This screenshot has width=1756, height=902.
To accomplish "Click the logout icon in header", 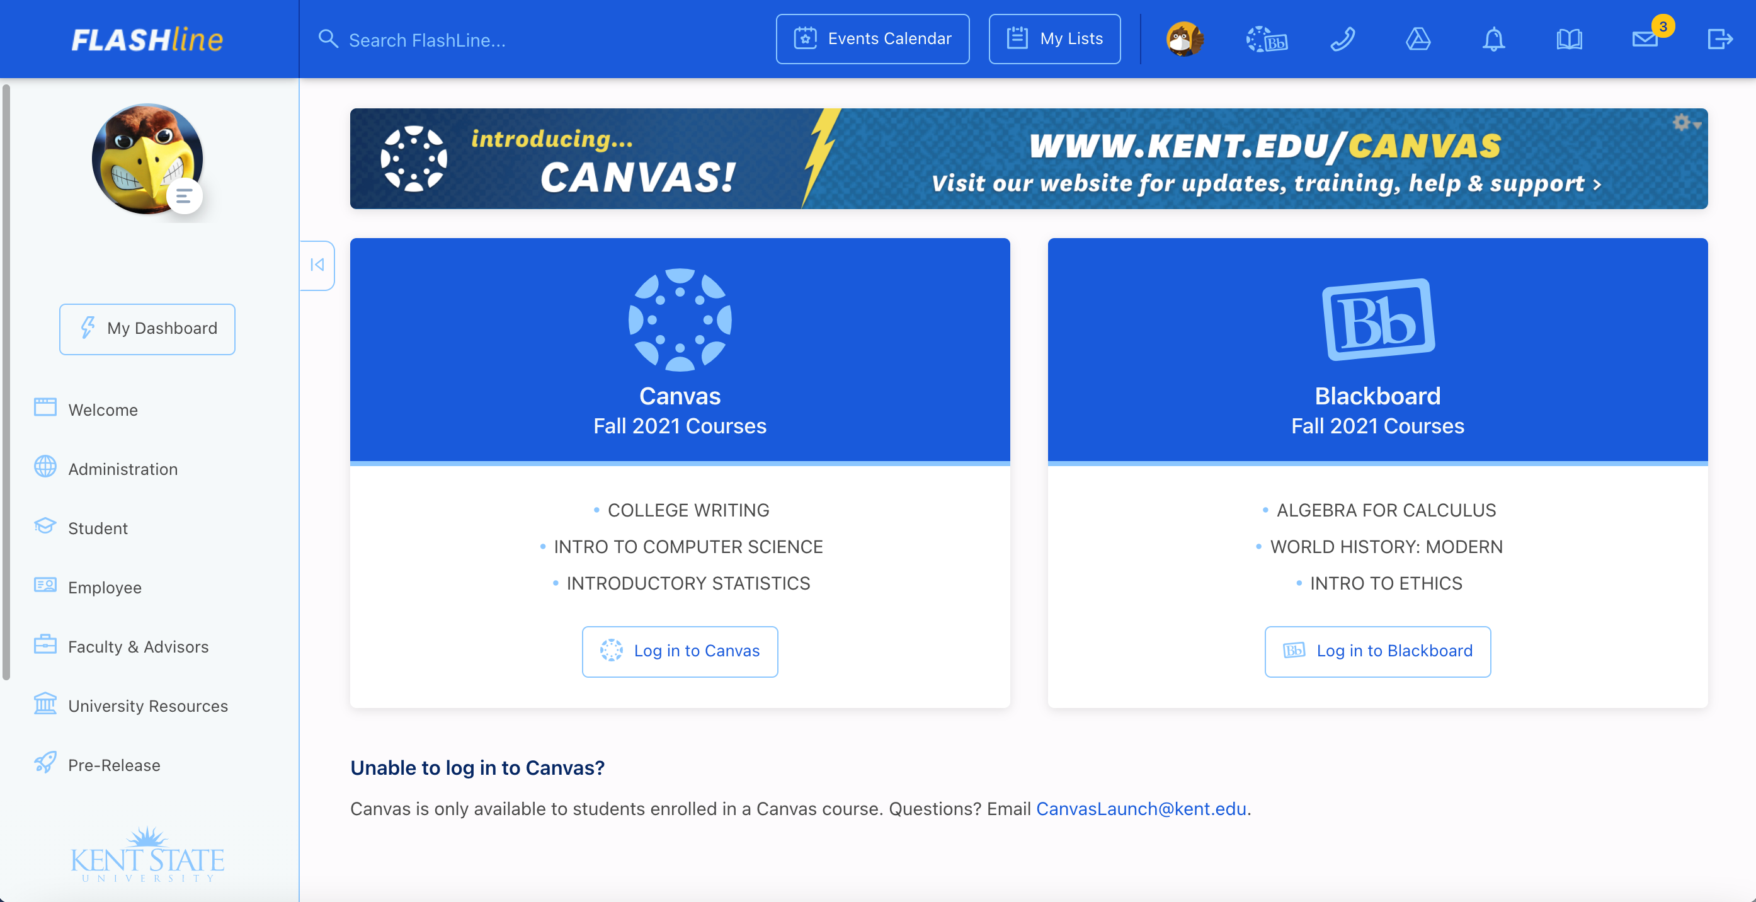I will (x=1720, y=39).
